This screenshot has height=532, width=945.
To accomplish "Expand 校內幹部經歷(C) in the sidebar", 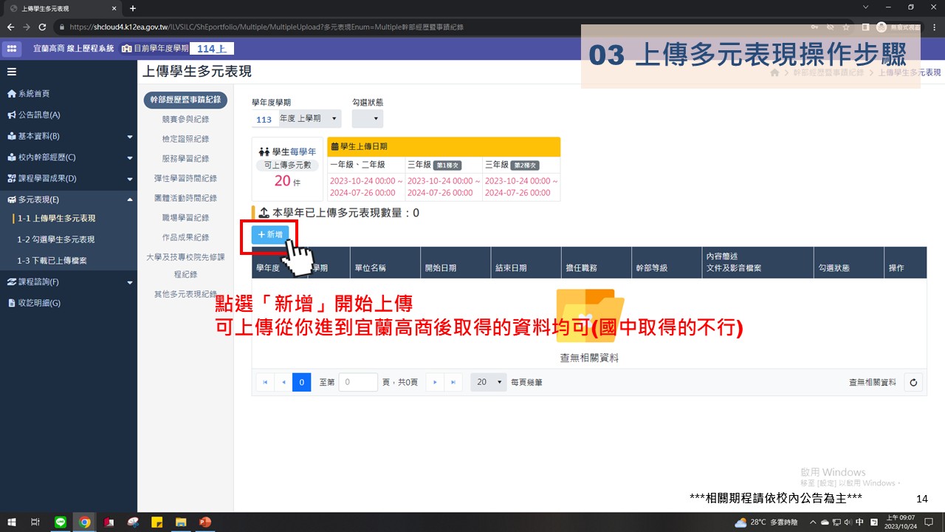I will coord(69,157).
